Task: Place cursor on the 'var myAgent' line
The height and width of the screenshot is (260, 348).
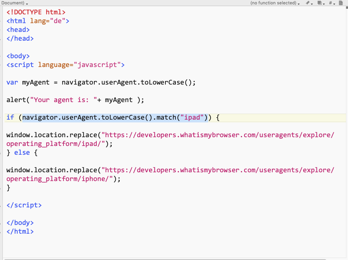Action: coord(101,82)
